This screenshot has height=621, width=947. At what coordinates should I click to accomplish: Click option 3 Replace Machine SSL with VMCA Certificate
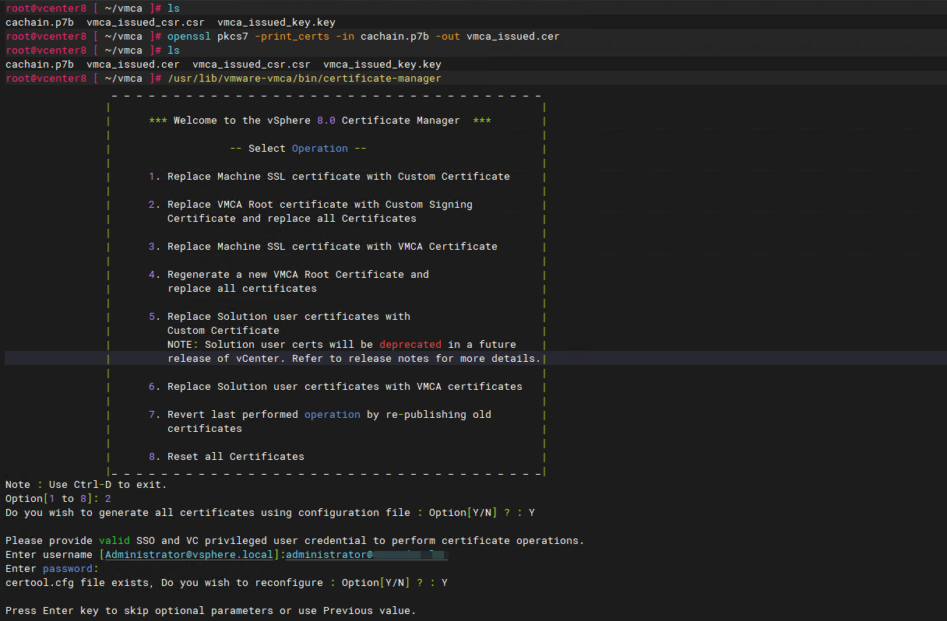pos(323,247)
